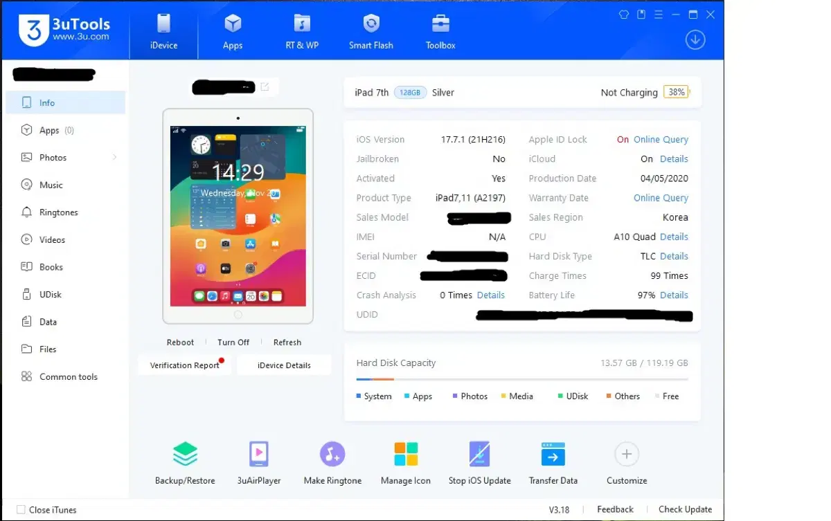Open the Transfer Data tool

[553, 463]
